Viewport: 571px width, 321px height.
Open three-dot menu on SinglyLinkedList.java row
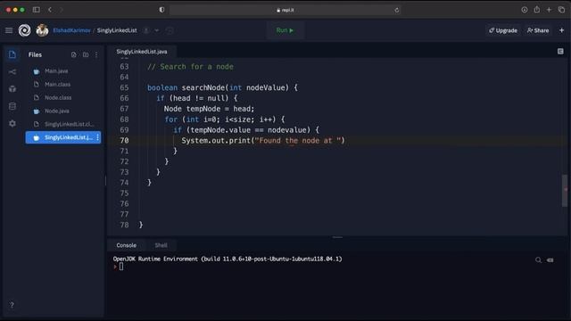pos(97,137)
